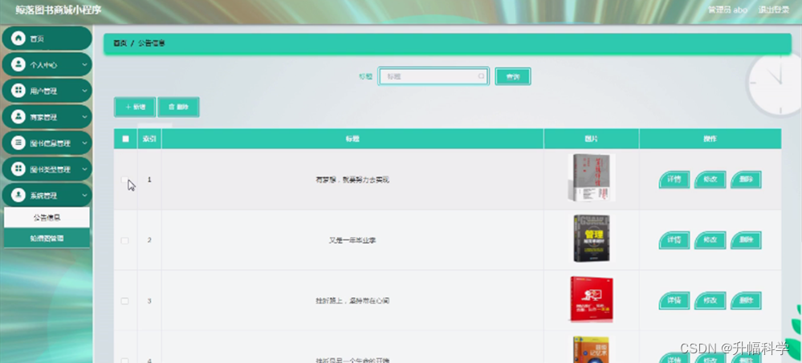This screenshot has height=363, width=802.
Task: Expand the 图书信息管理 chevron
Action: coord(84,143)
